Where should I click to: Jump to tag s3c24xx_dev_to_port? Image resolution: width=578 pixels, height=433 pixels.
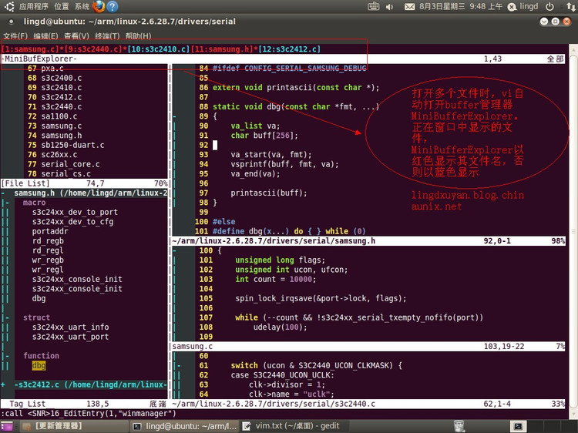pos(75,212)
